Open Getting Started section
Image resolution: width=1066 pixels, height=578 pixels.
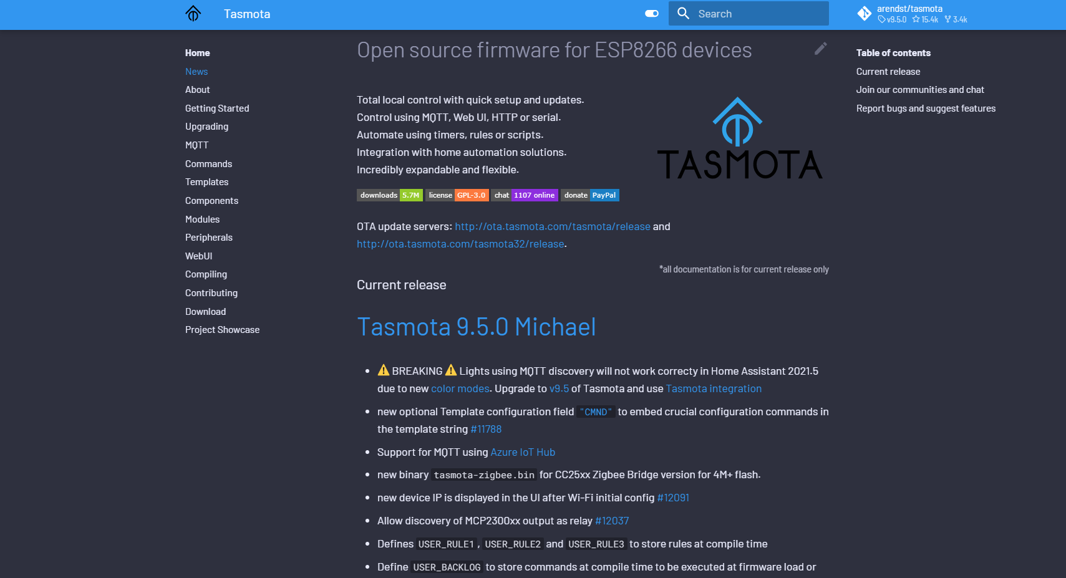[x=217, y=108]
